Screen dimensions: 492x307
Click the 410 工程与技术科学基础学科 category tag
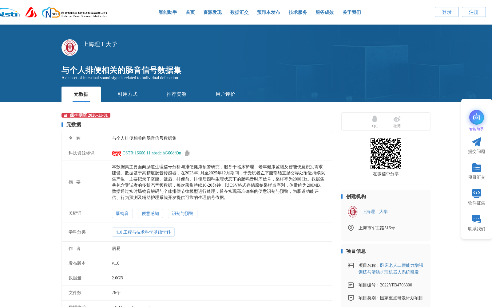click(143, 232)
